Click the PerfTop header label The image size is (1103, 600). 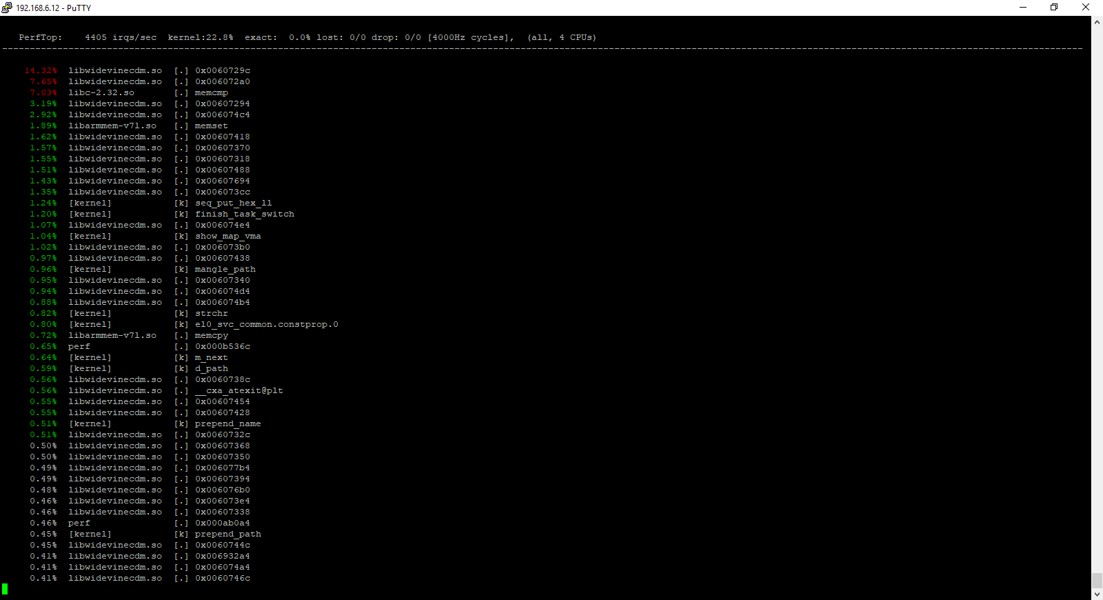click(x=40, y=37)
